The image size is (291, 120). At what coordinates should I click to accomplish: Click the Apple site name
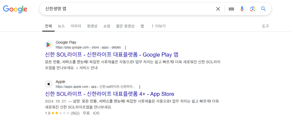tap(60, 82)
